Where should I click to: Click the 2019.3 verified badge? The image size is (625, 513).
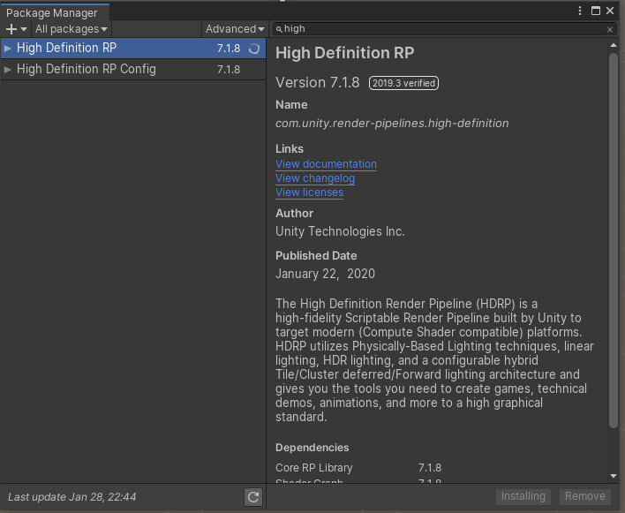point(403,83)
